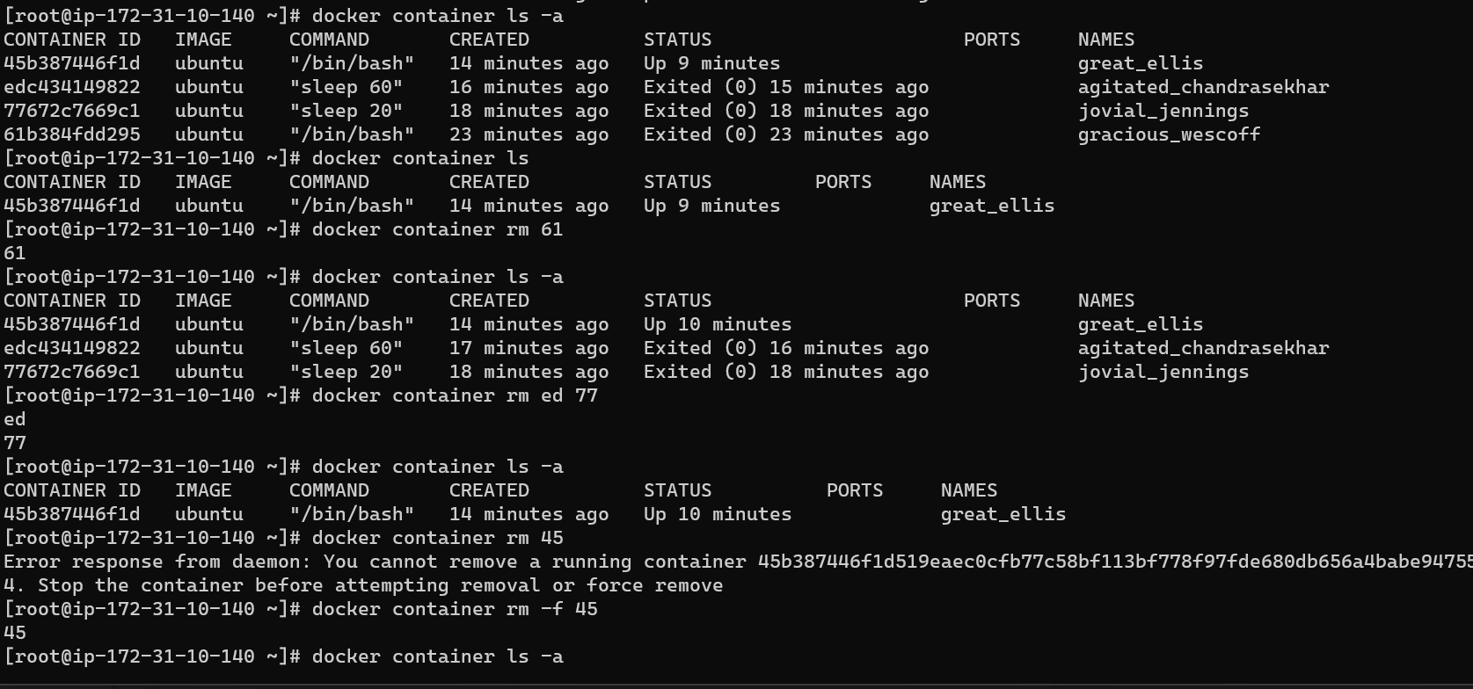Click the long container hash in error message
This screenshot has width=1473, height=689.
click(1114, 562)
